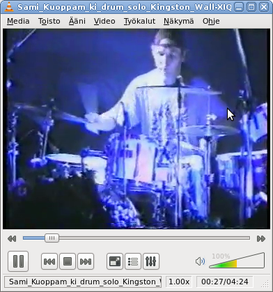Mute audio via the speaker icon

[x=200, y=261]
